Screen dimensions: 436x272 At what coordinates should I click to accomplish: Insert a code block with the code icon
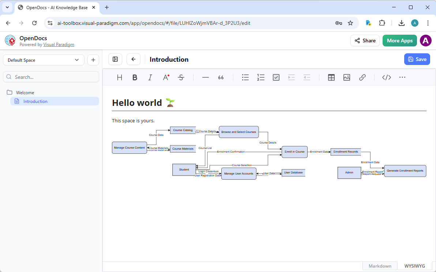pos(386,77)
